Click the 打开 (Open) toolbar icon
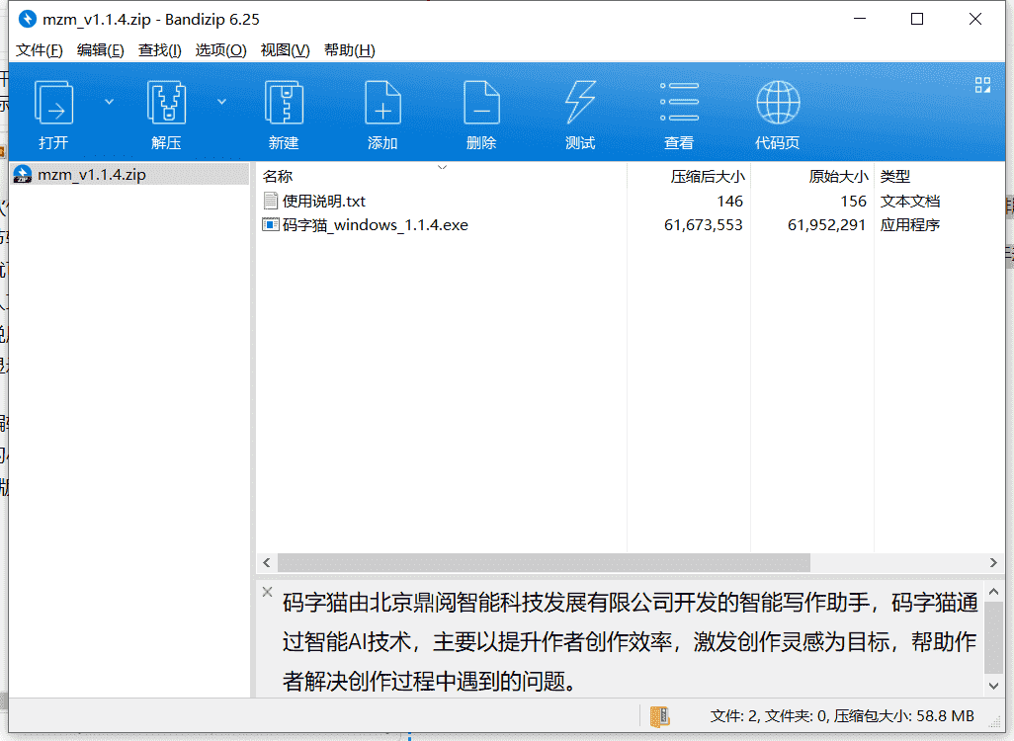 click(x=53, y=102)
